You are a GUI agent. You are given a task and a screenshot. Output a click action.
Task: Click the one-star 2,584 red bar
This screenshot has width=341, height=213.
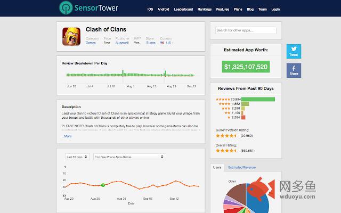[x=243, y=117]
